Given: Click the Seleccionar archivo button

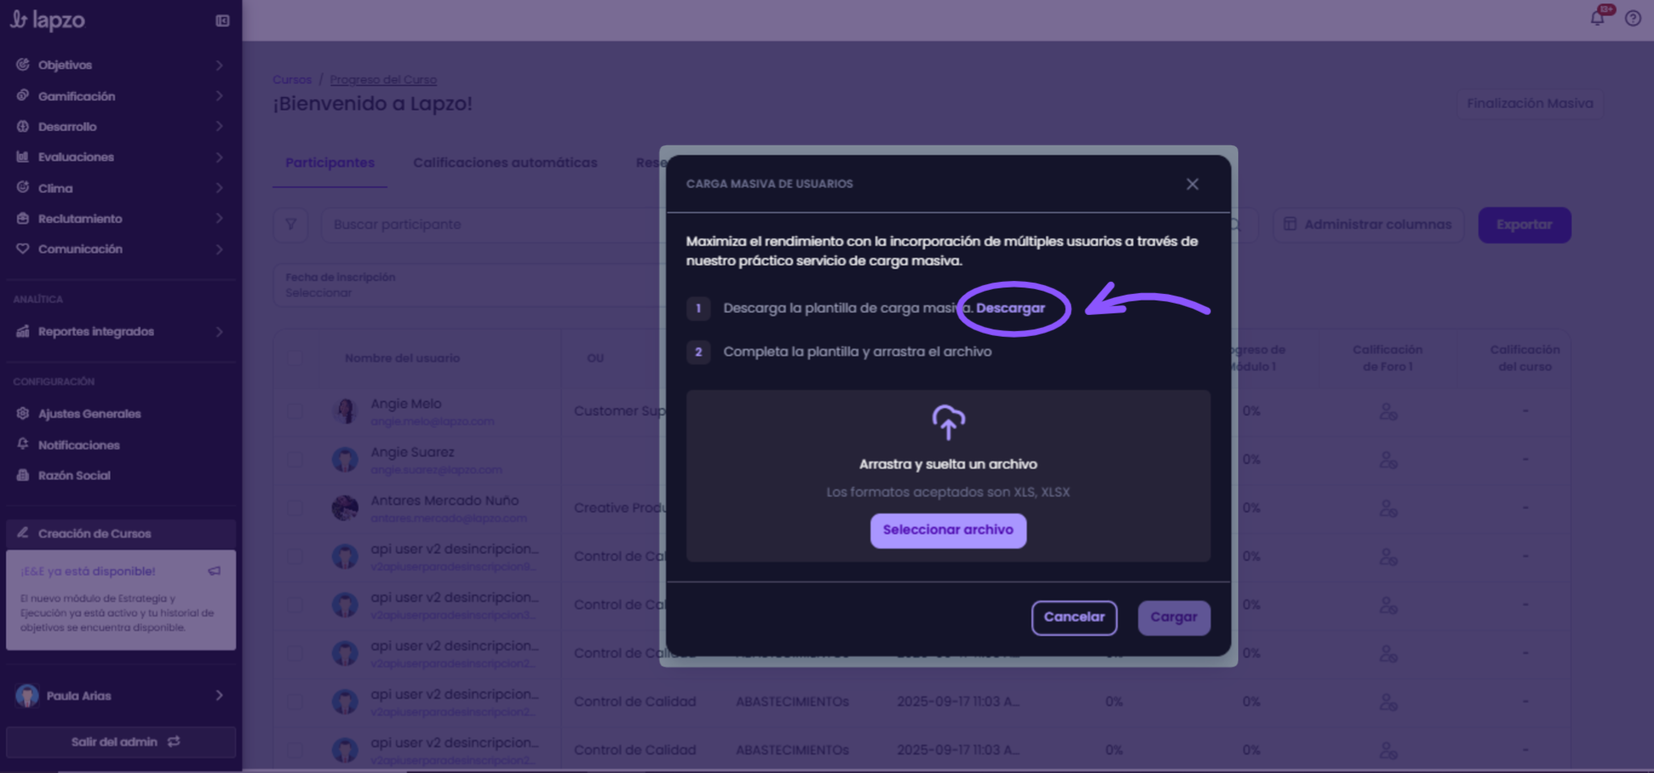Looking at the screenshot, I should (948, 531).
